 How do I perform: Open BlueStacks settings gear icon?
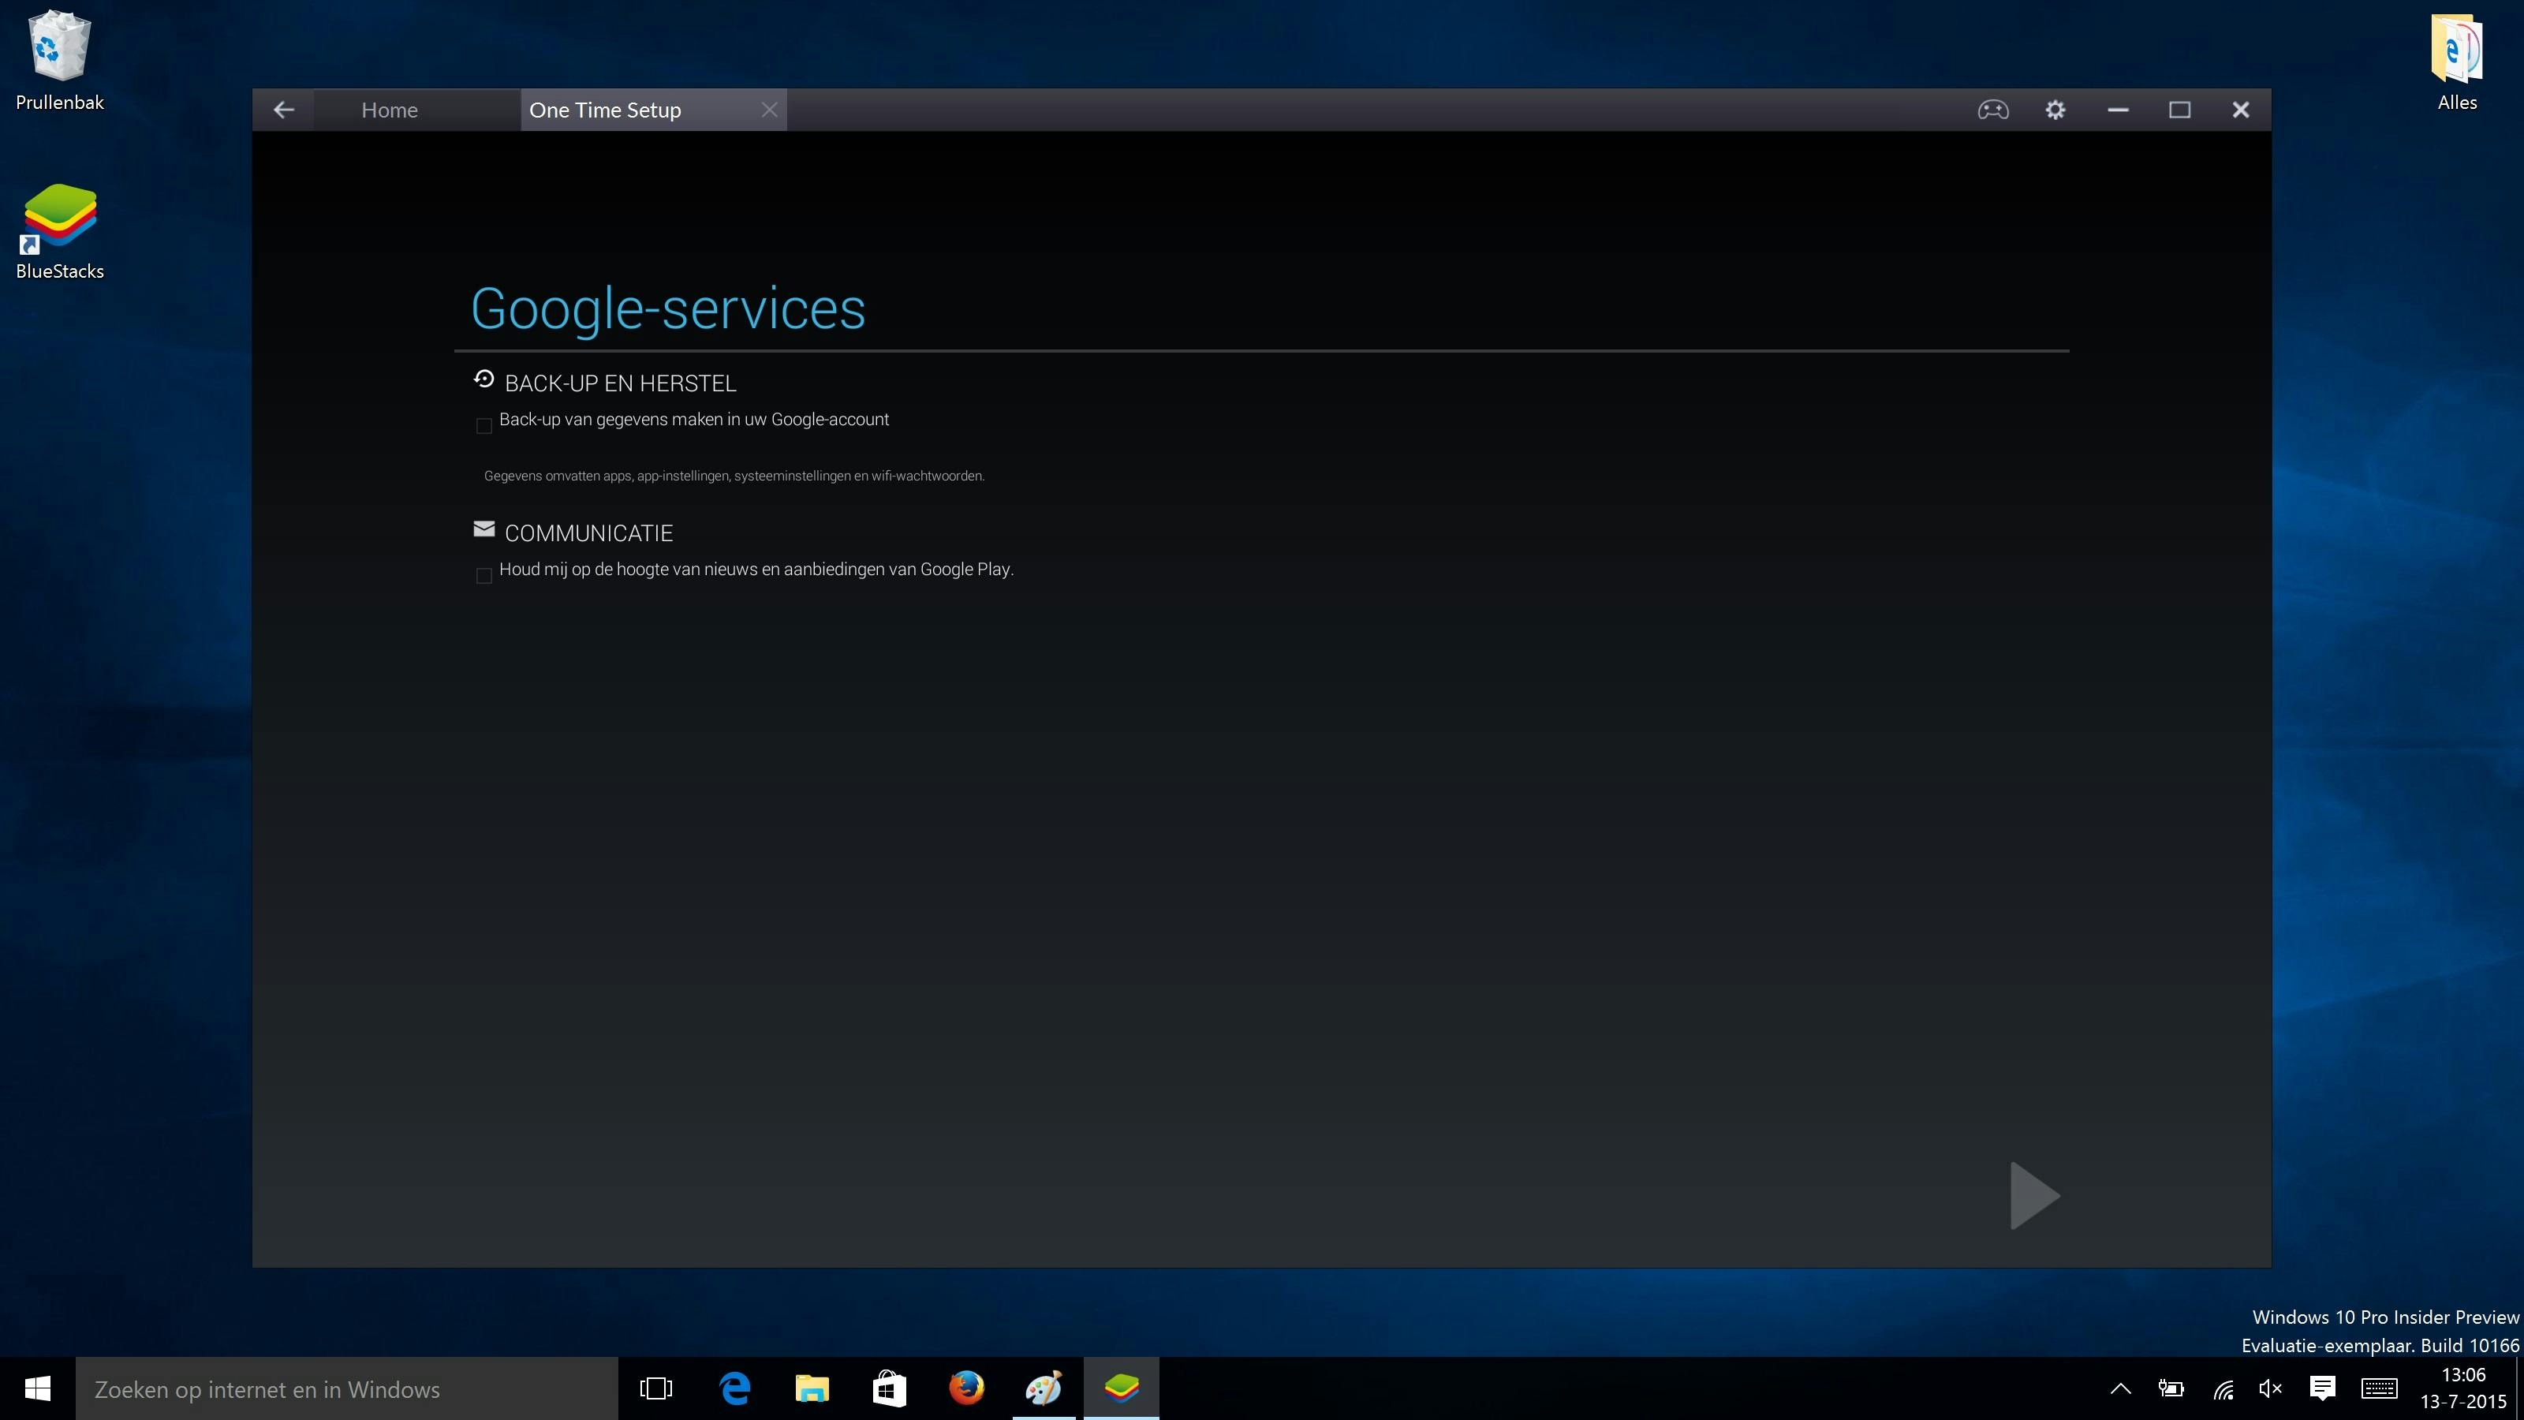tap(2055, 110)
